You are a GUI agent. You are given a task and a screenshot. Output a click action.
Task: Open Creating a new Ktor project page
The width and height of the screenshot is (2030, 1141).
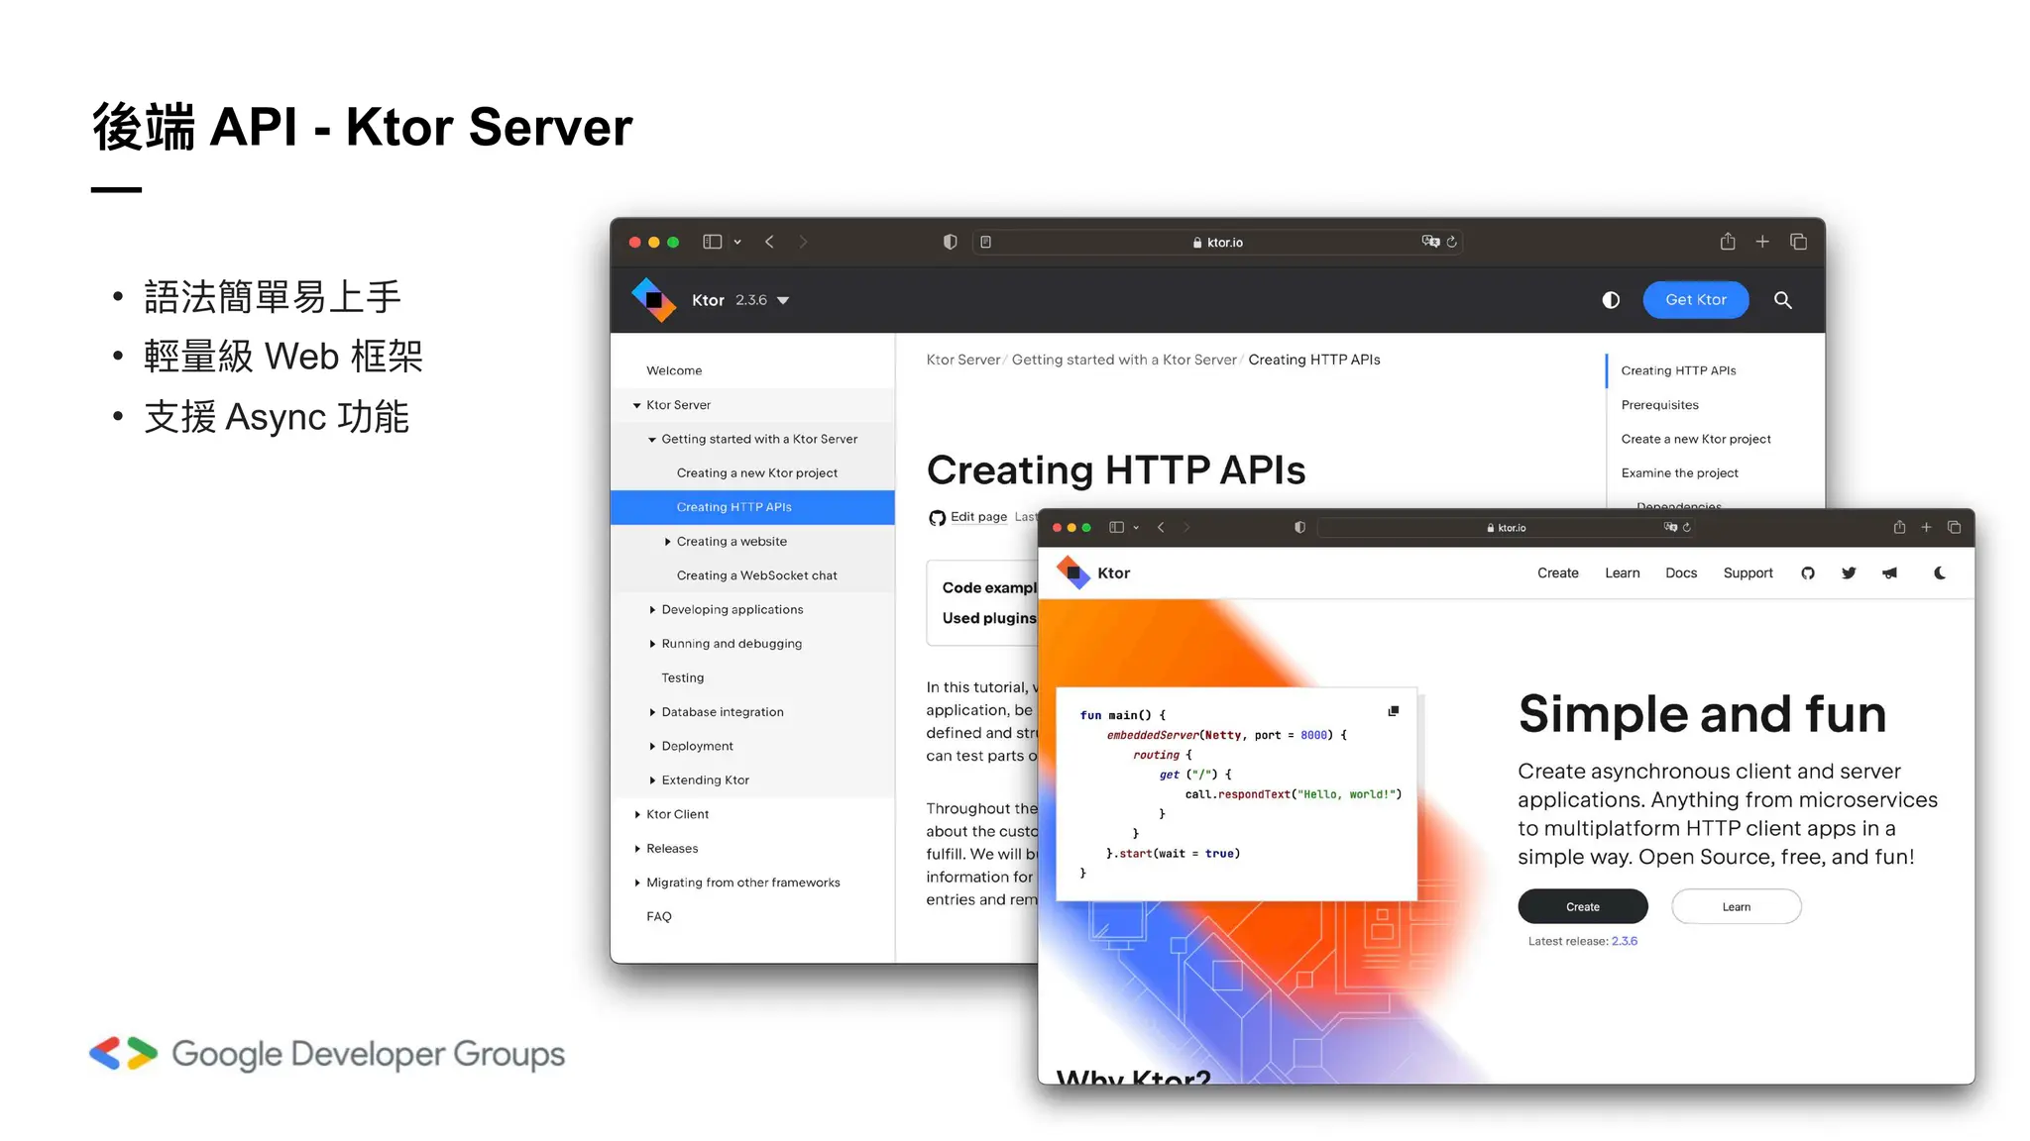757,473
